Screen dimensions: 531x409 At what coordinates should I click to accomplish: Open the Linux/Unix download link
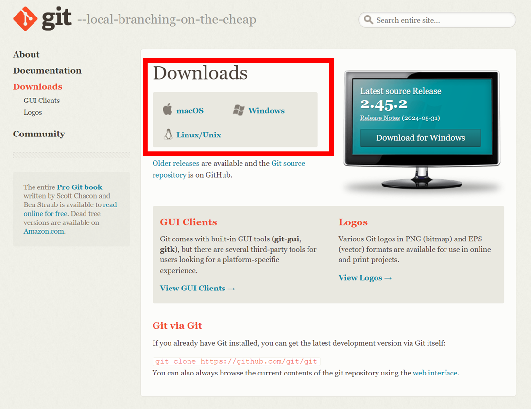(x=199, y=135)
